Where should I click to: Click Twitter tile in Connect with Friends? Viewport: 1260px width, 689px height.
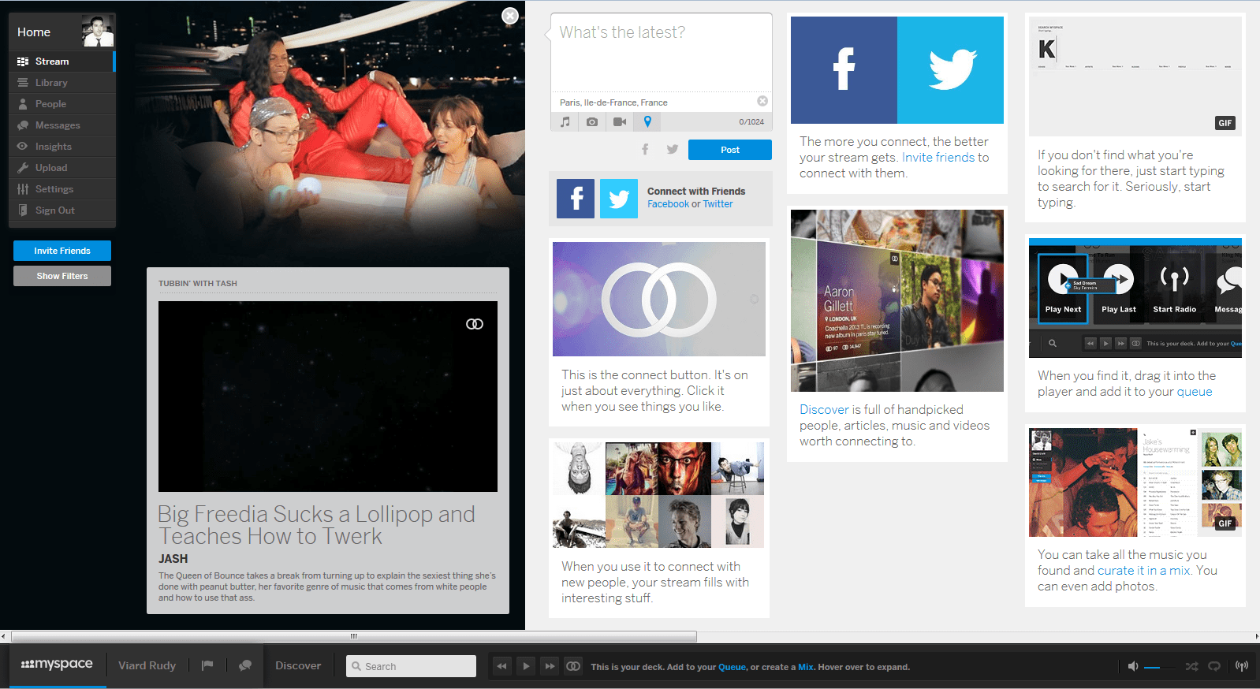619,199
